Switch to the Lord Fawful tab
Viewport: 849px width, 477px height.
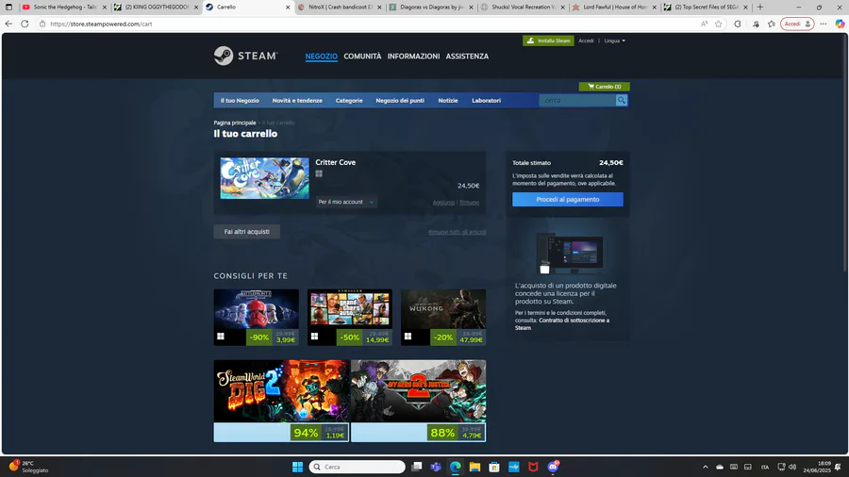pyautogui.click(x=614, y=7)
